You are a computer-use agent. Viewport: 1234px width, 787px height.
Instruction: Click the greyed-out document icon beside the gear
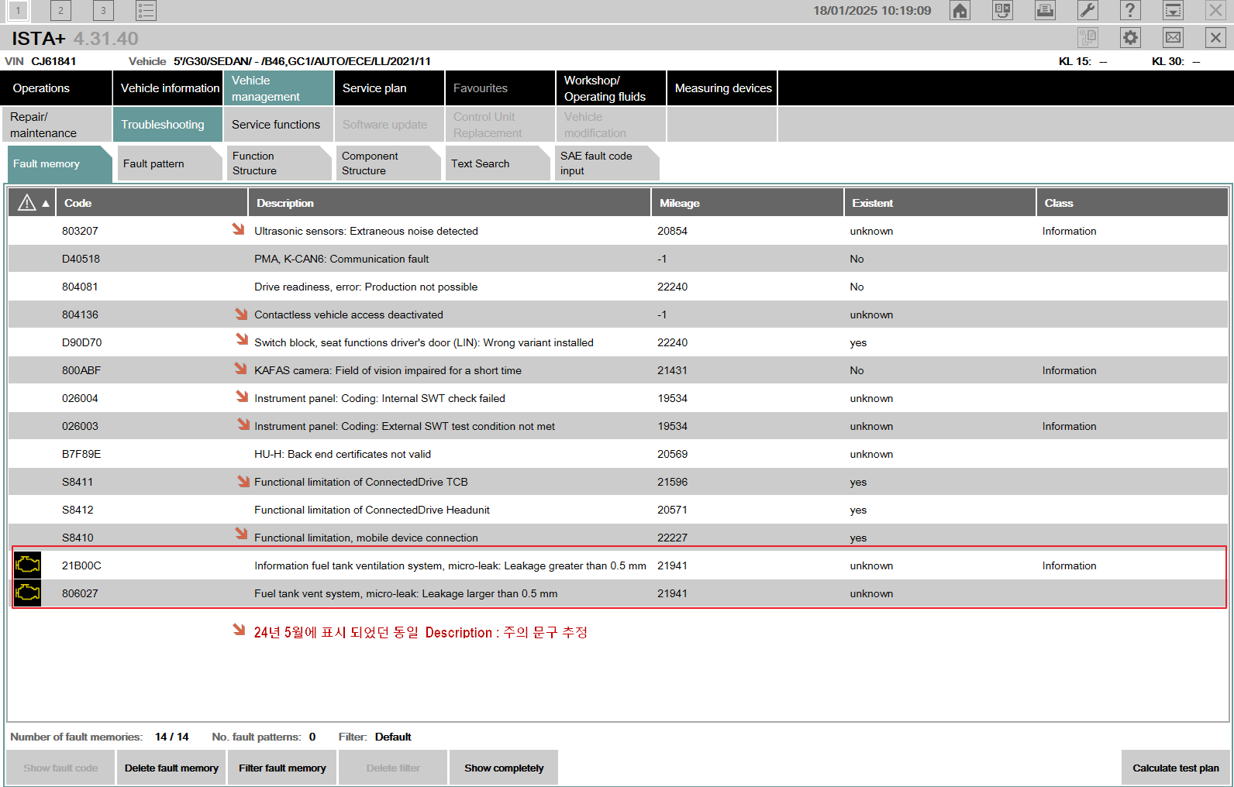click(x=1088, y=38)
